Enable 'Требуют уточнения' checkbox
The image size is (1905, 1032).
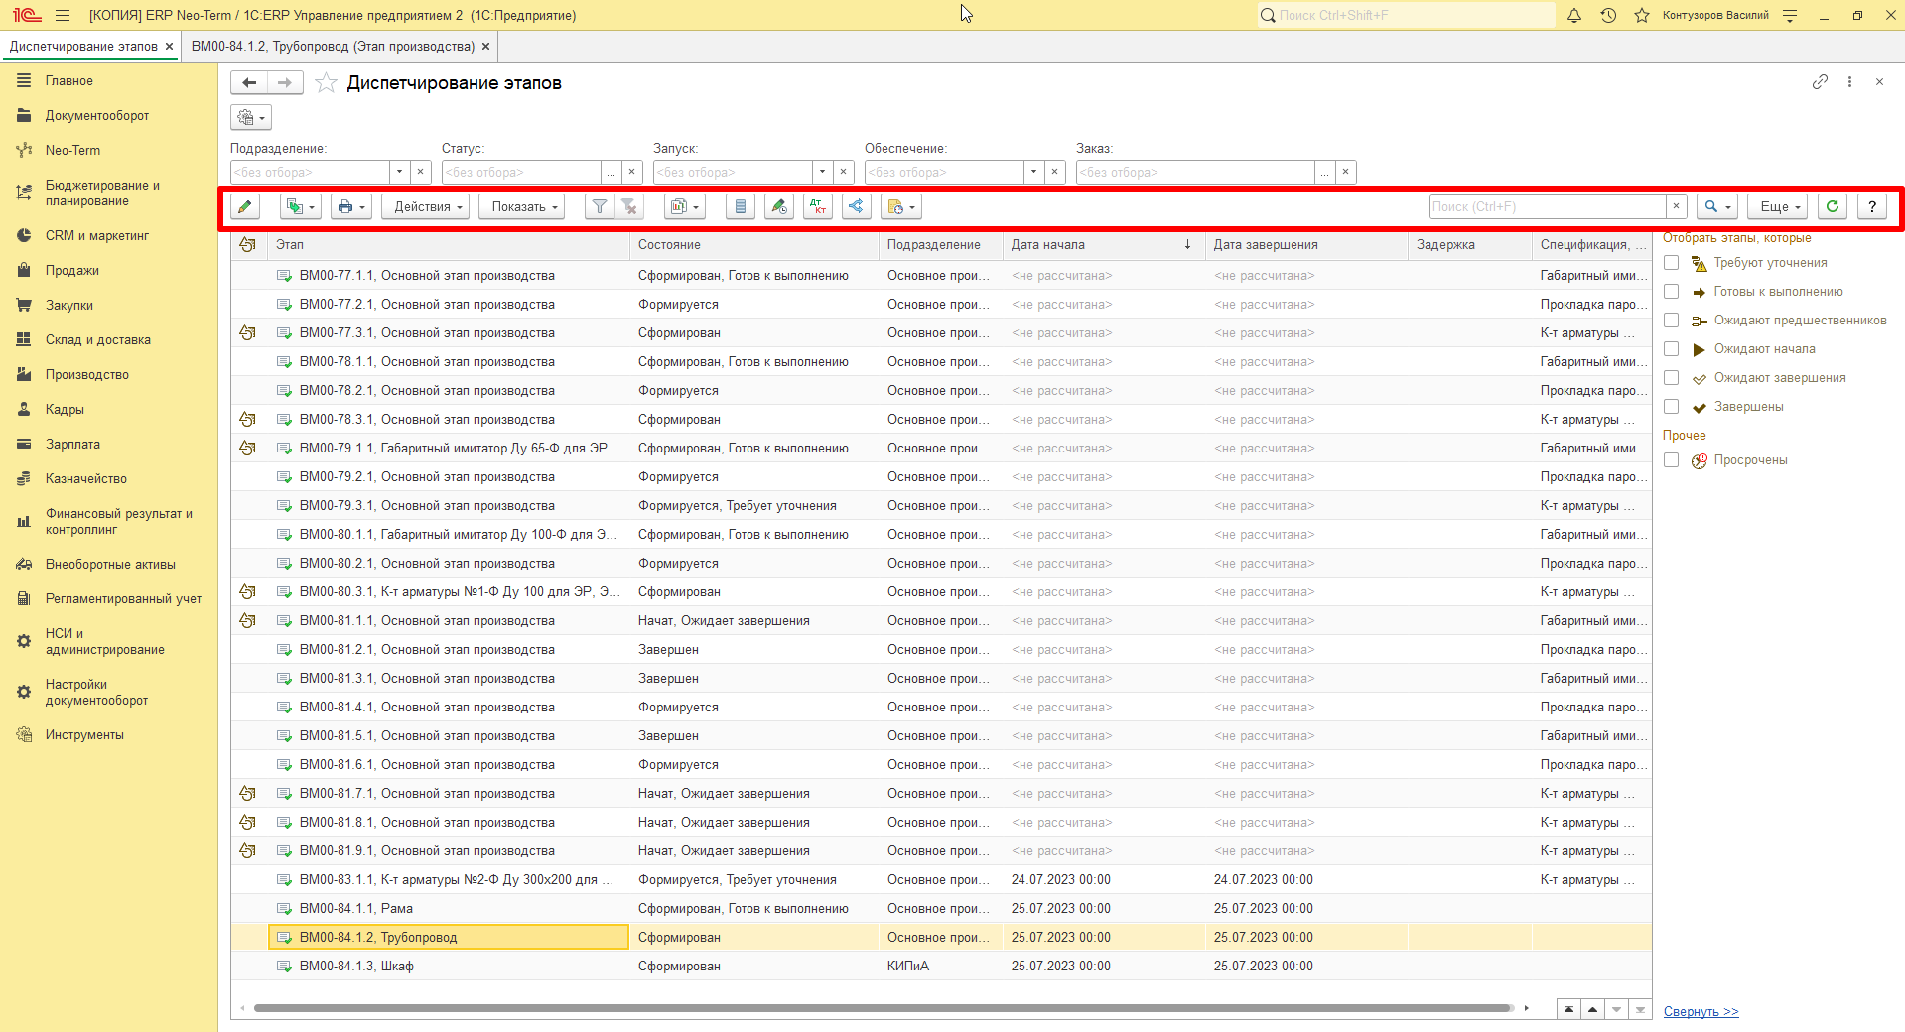[1672, 263]
